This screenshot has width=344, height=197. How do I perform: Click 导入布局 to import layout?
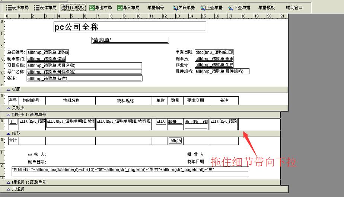pos(128,7)
